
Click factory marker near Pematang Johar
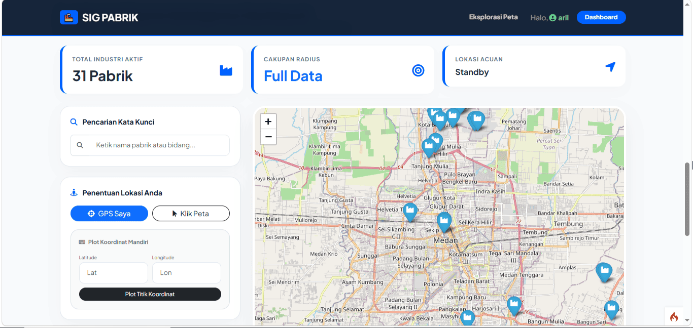click(477, 120)
